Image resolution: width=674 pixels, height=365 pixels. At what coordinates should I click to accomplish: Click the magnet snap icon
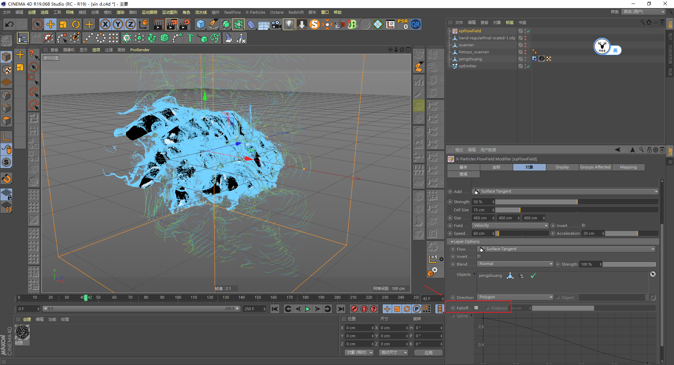coord(6,179)
